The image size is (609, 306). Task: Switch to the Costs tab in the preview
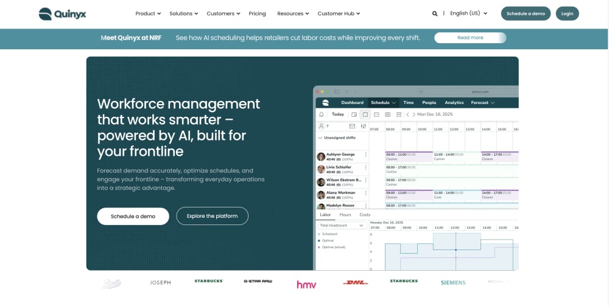[365, 215]
